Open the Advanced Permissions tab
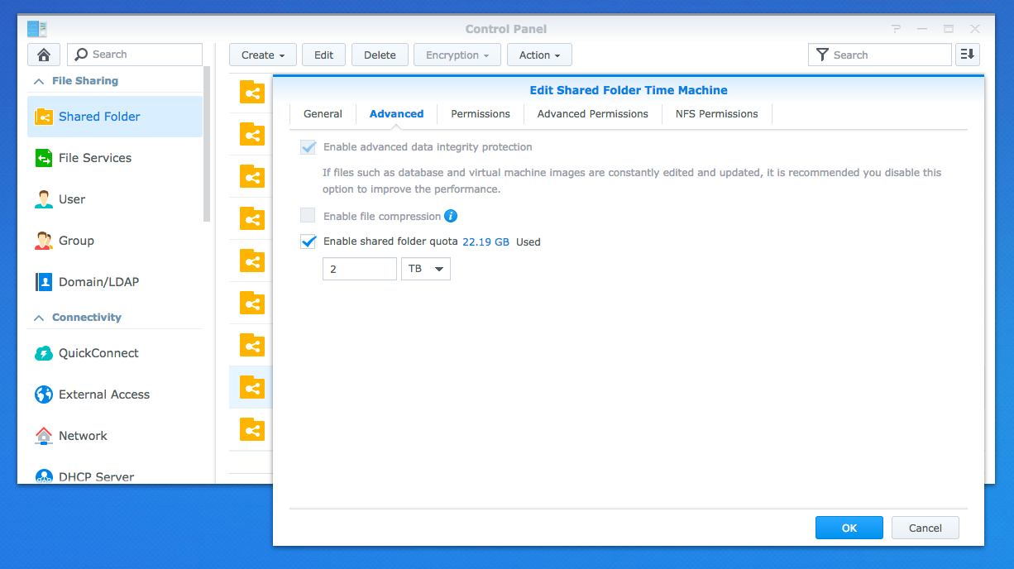Screen dimensions: 1014x569 [593, 114]
